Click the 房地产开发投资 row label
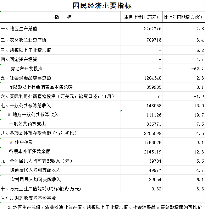Viewport: 205px width, 211px height. (x=26, y=69)
